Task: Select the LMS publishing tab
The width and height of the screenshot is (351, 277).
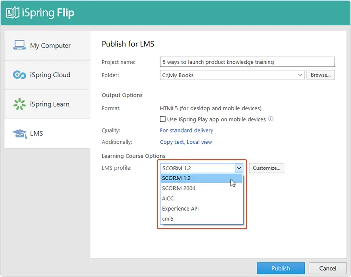Action: 47,133
